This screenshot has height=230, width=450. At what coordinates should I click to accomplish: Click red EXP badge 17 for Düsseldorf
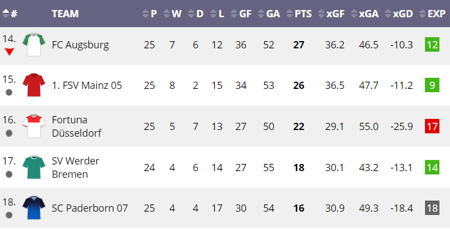[432, 127]
